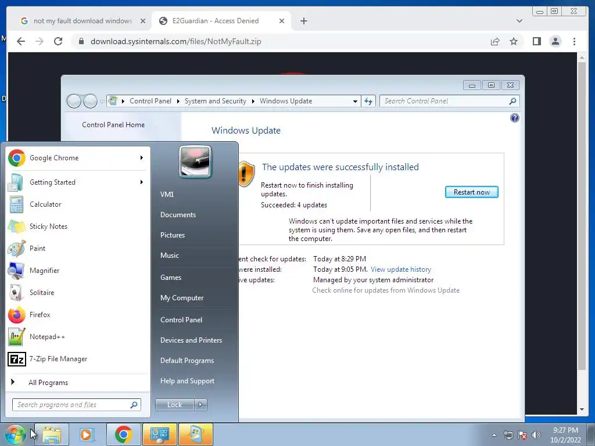This screenshot has height=446, width=595.
Task: Reload the Chrome page
Action: pyautogui.click(x=58, y=41)
